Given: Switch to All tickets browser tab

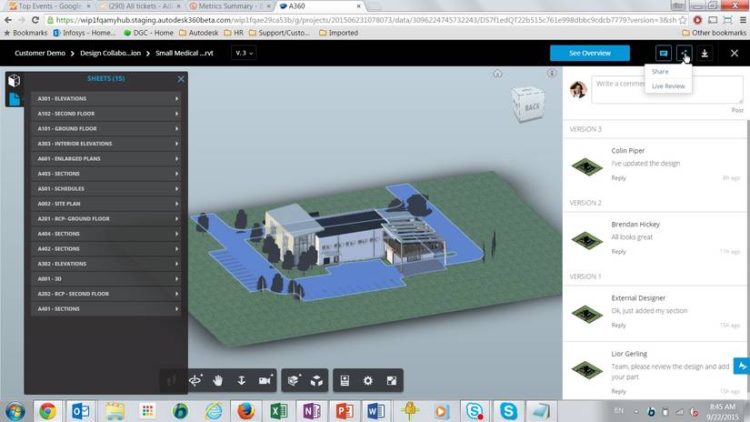Looking at the screenshot, I should click(140, 6).
